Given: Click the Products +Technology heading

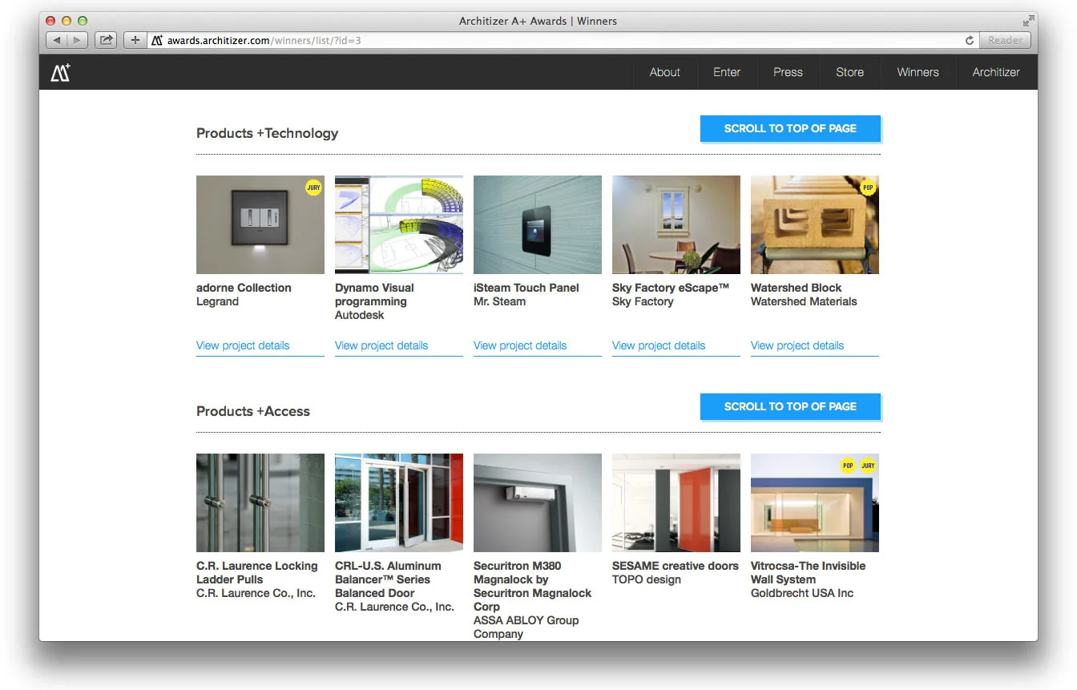Looking at the screenshot, I should [268, 133].
